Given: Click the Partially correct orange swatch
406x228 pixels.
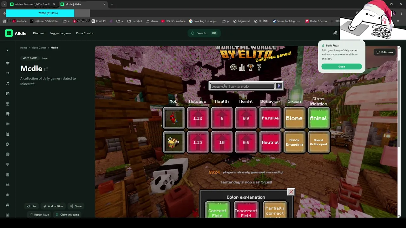Looking at the screenshot, I should [x=275, y=210].
